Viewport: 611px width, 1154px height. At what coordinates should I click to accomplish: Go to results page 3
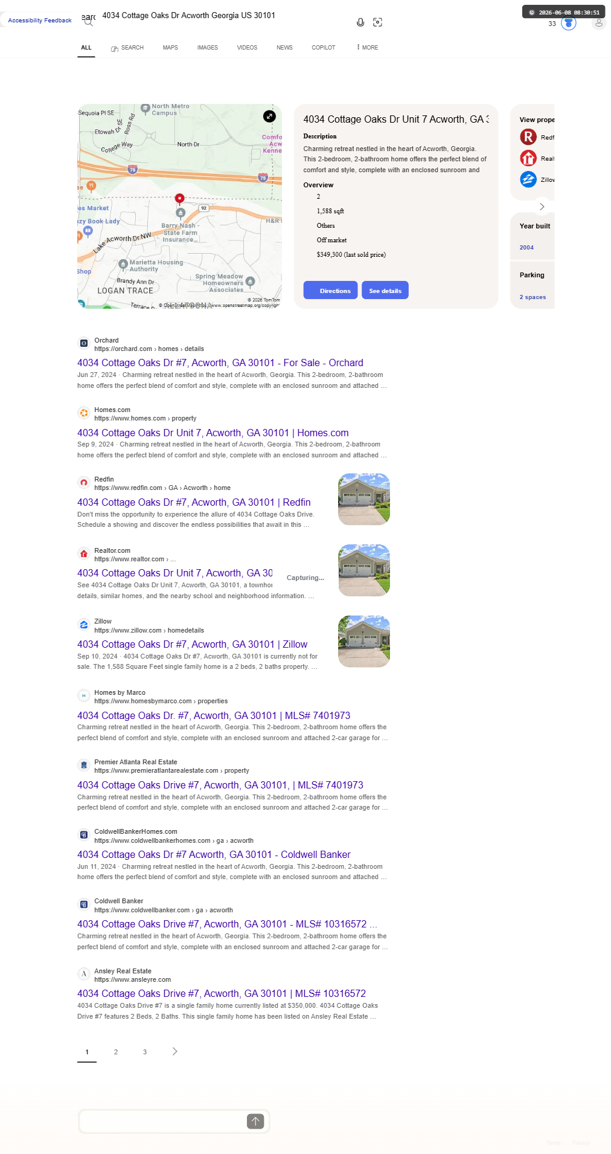(x=145, y=1052)
